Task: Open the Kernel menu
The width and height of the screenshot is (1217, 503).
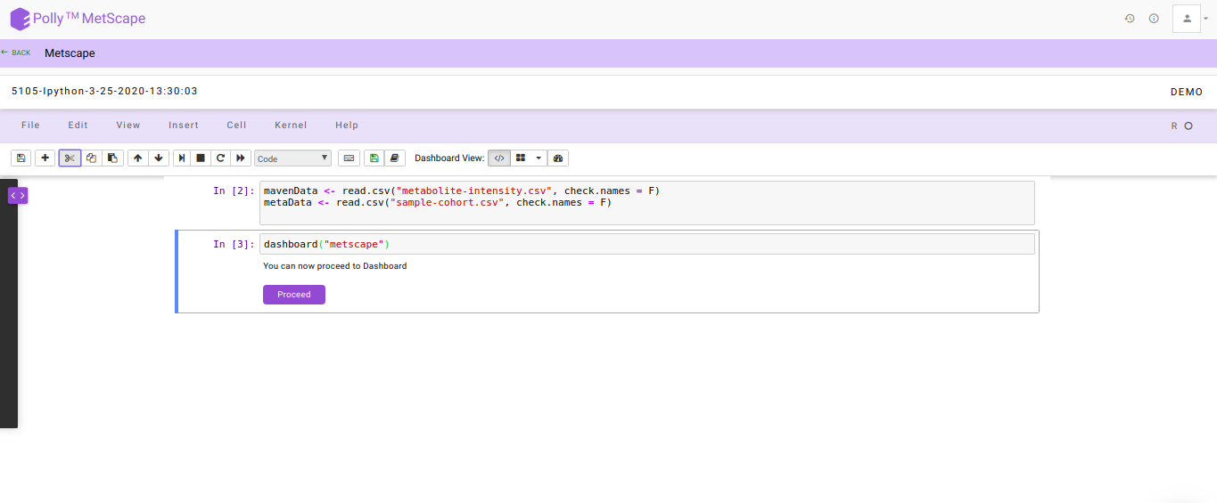Action: point(291,126)
